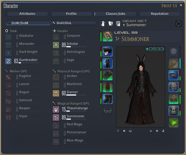Click the equipped boots feet slot
The height and width of the screenshot is (155, 186).
pos(107,99)
